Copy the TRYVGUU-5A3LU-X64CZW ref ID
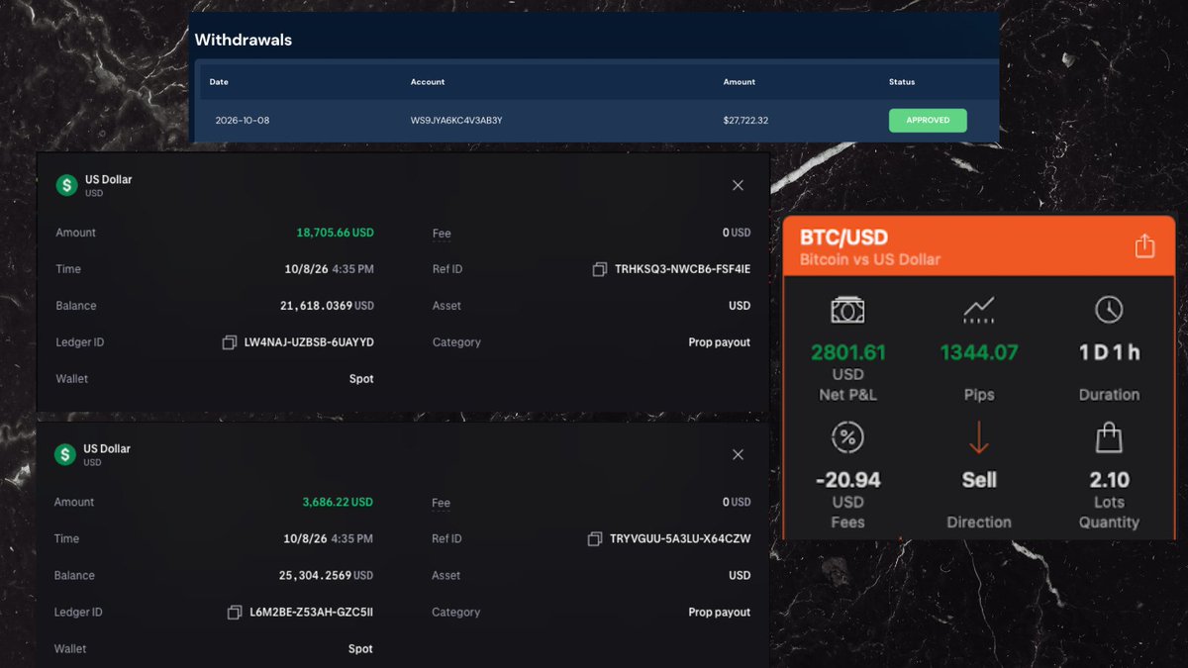The image size is (1188, 668). [594, 539]
